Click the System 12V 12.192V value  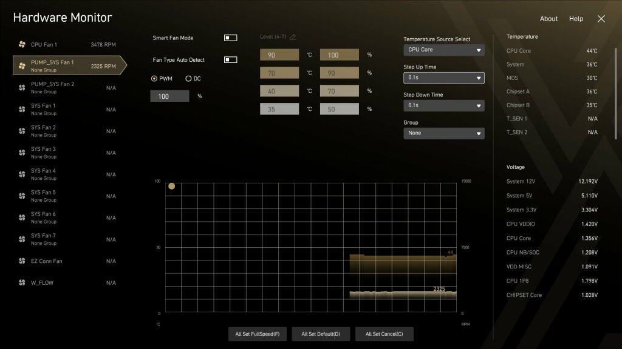[588, 181]
